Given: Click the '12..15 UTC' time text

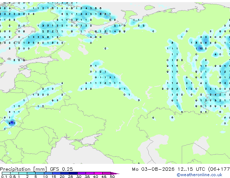Looking at the screenshot, I should click(x=192, y=169).
